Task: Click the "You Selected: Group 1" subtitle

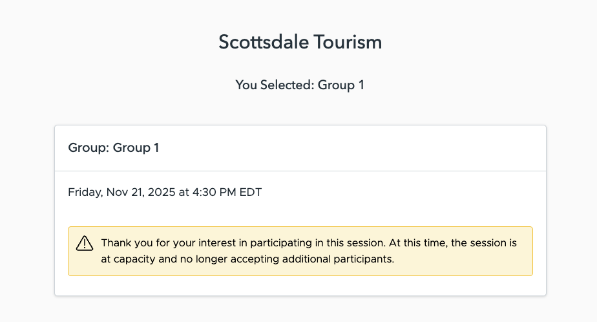Action: pos(300,85)
